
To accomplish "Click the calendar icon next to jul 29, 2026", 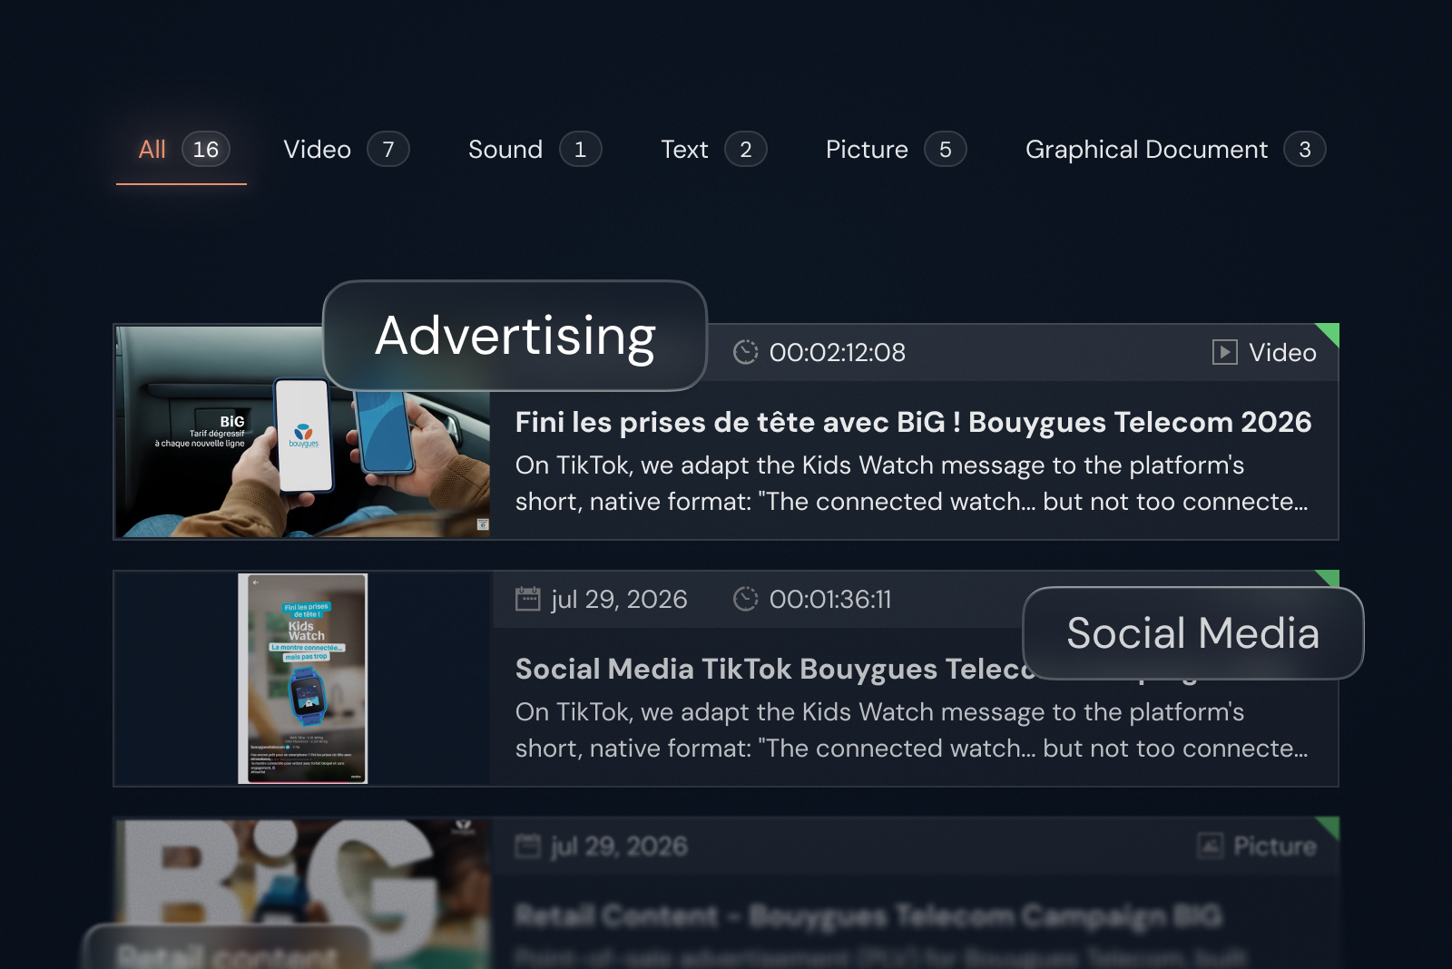I will [527, 599].
